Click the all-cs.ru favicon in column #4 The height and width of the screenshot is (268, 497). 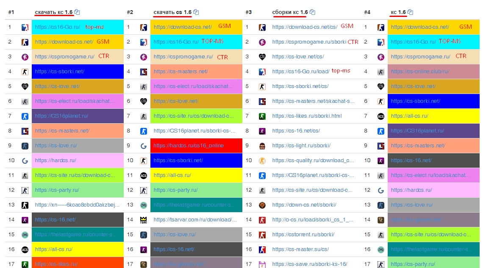(x=381, y=116)
